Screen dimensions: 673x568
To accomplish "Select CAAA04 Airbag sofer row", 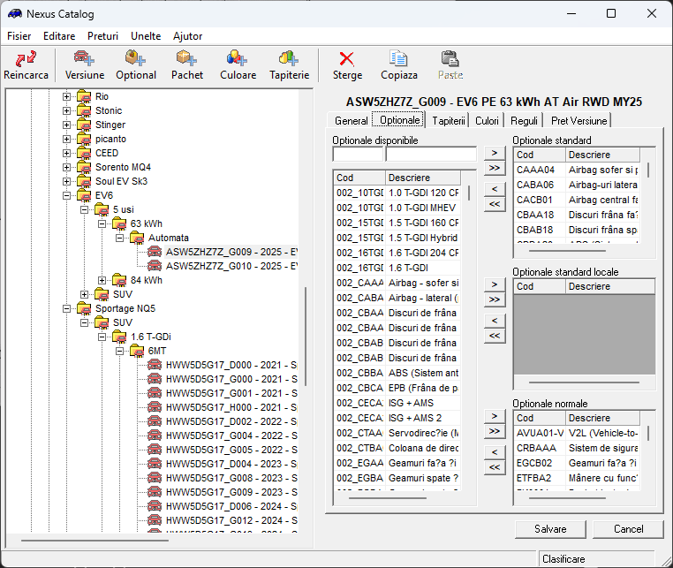I will (x=577, y=170).
